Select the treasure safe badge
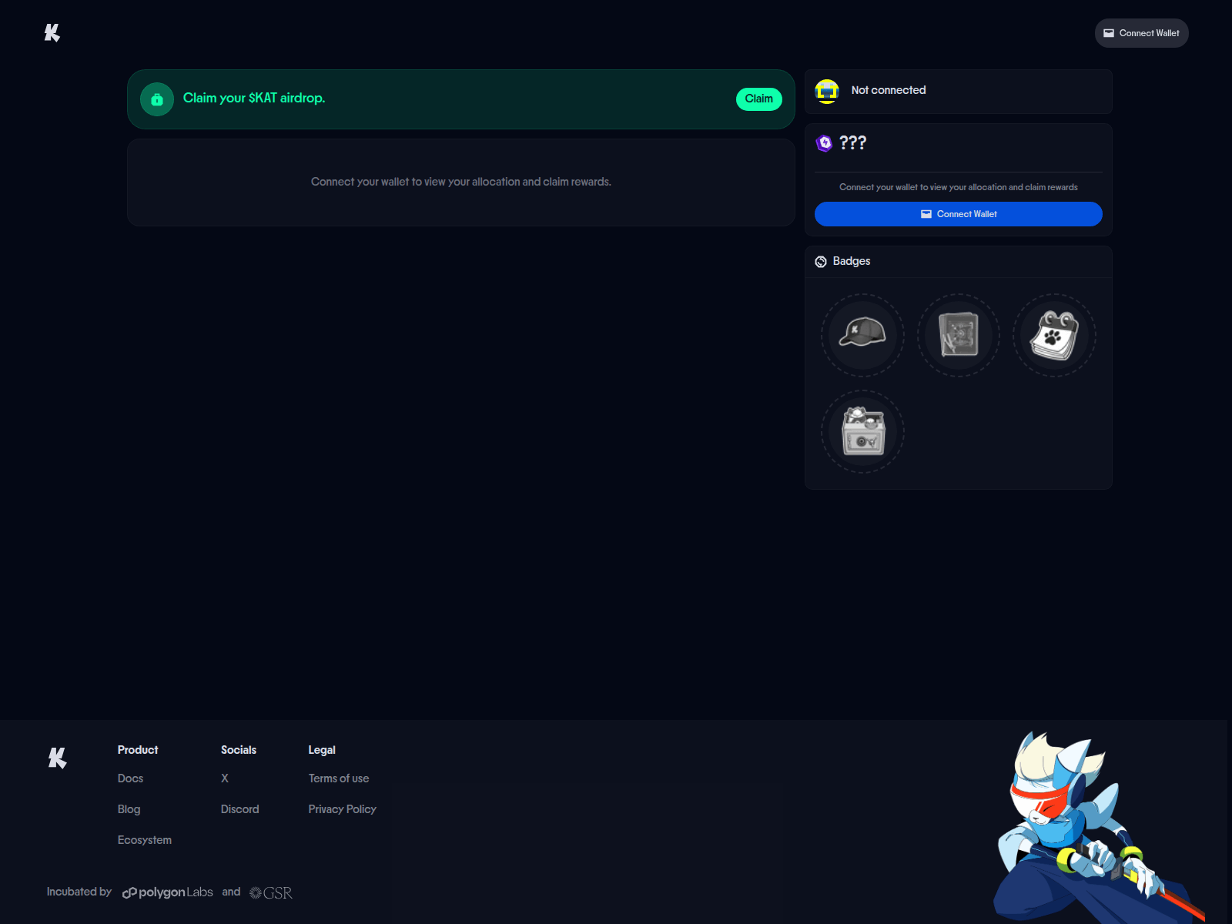The height and width of the screenshot is (924, 1232). point(862,431)
